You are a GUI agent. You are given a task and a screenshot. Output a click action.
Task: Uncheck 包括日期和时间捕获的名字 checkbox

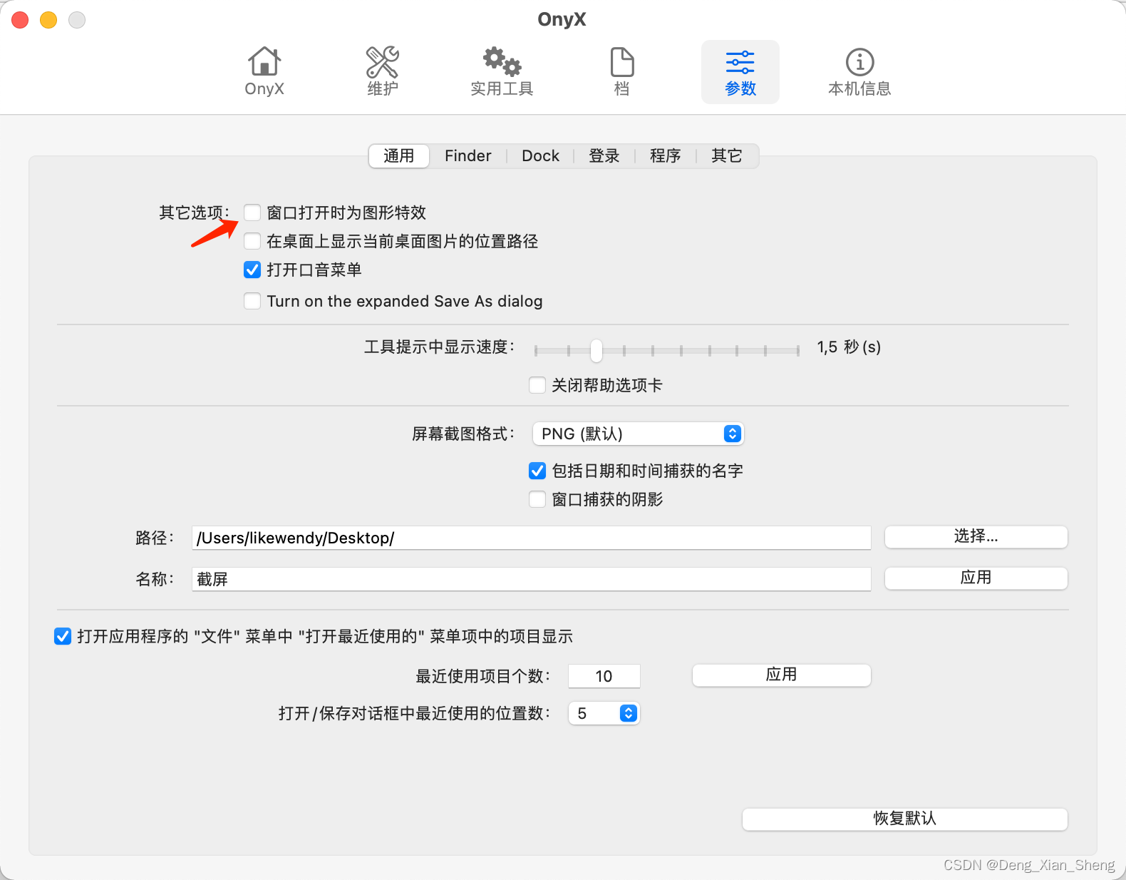click(x=537, y=471)
